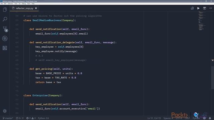Click the Ln 51, Col 19 indicator

tap(154, 118)
